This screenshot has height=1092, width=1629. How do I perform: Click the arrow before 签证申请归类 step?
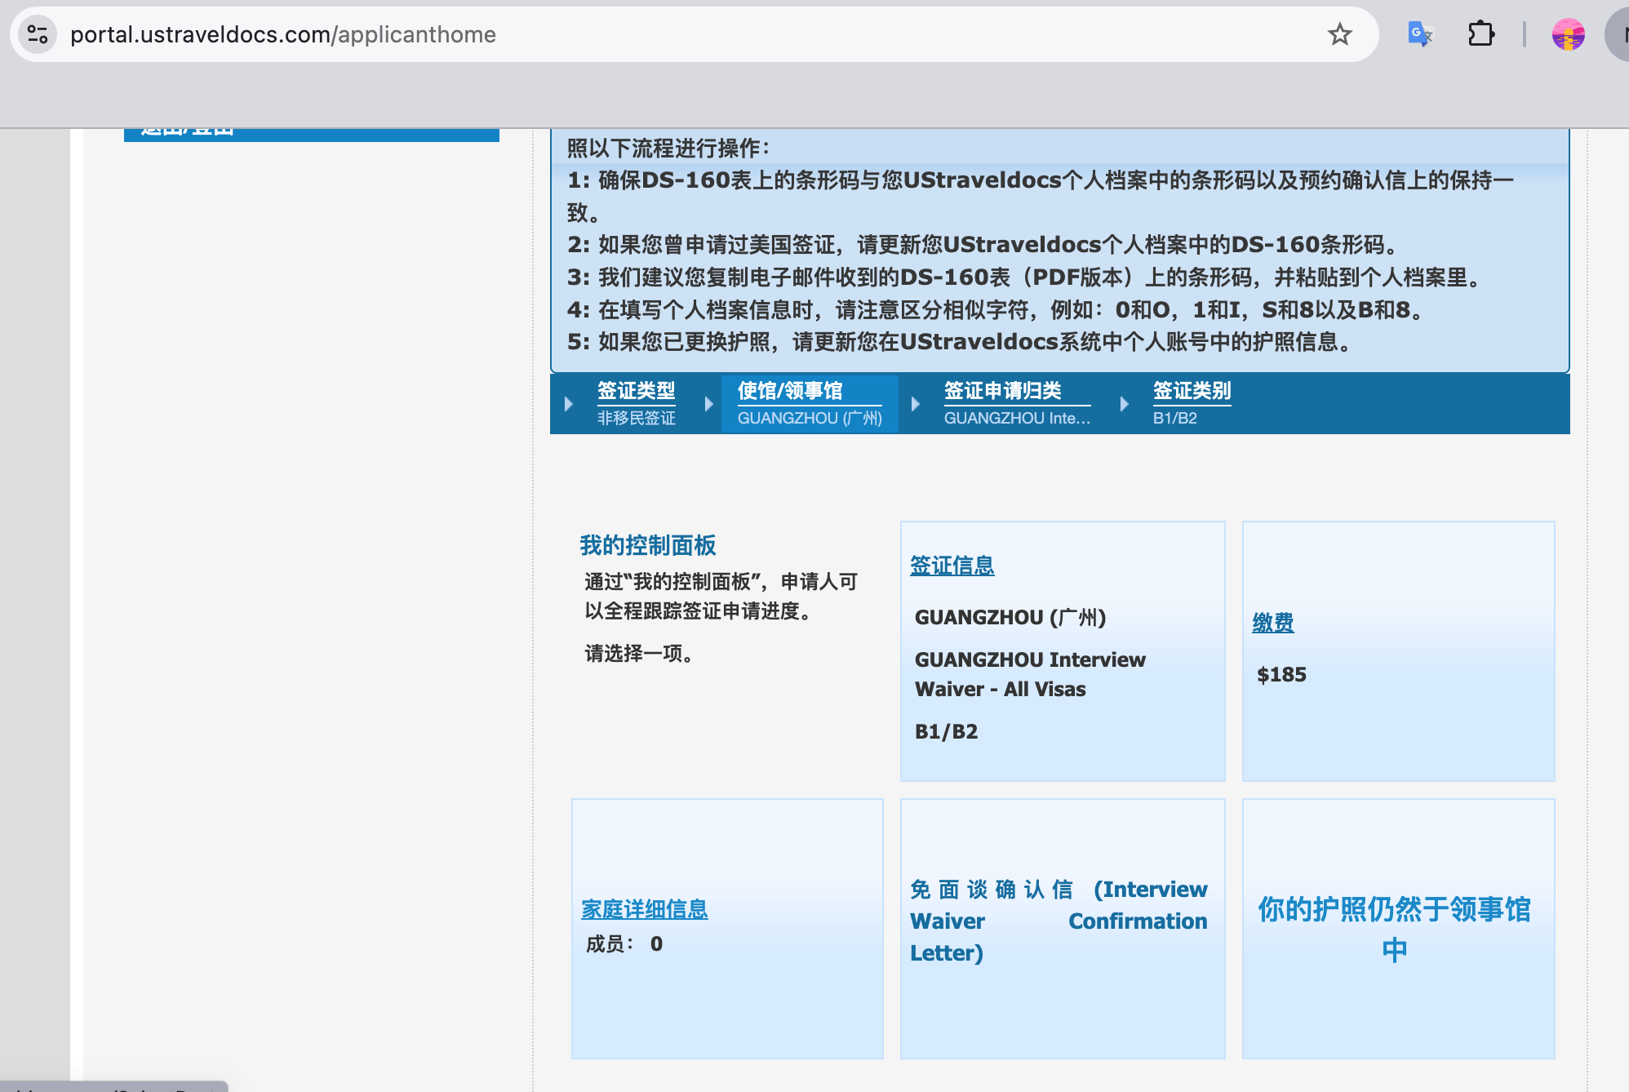[x=915, y=404]
